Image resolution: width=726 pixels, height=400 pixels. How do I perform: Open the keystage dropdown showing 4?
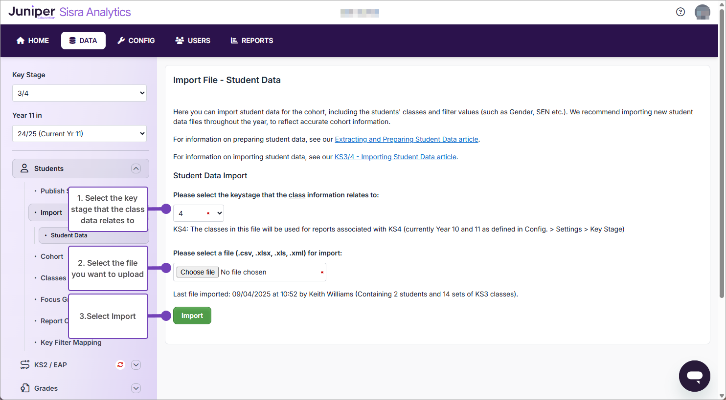[x=198, y=213]
